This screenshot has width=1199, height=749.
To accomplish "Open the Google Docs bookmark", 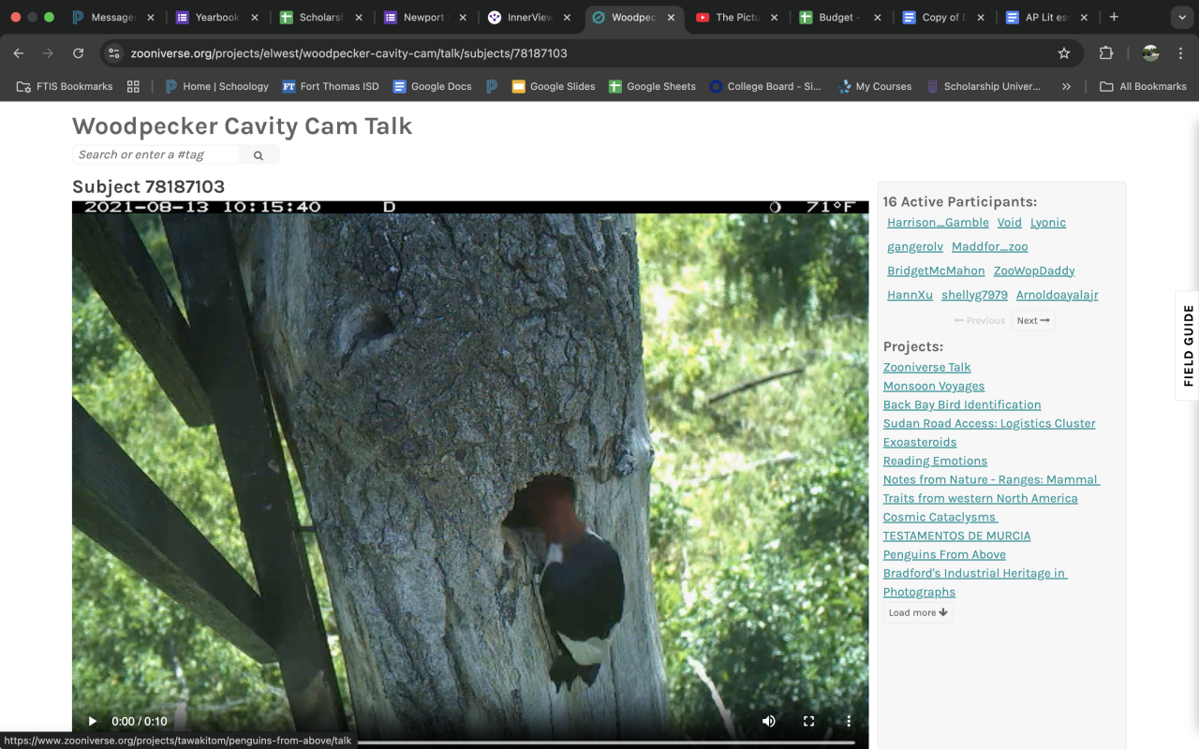I will pyautogui.click(x=432, y=86).
